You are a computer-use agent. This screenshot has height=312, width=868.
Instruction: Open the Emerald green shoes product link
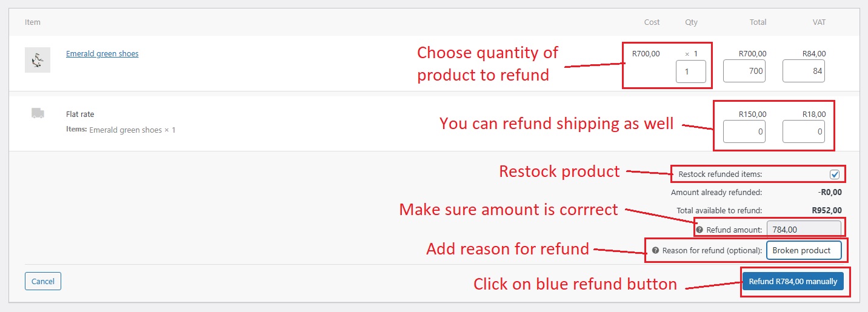coord(102,54)
